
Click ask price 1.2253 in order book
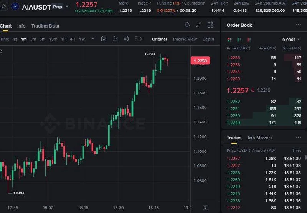tap(233, 79)
